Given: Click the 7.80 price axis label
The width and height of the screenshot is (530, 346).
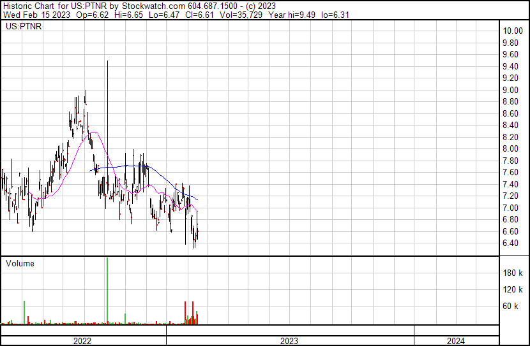Looking at the screenshot, I should [x=510, y=161].
